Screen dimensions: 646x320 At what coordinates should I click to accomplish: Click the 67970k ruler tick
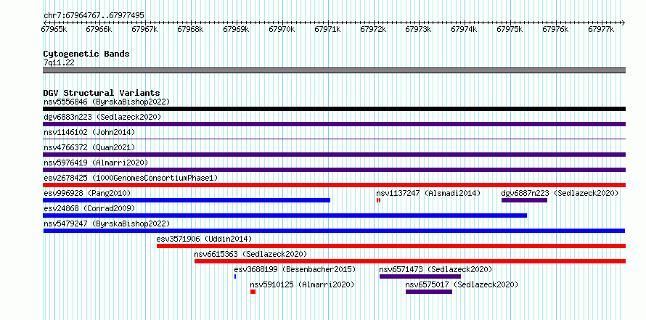tap(282, 29)
